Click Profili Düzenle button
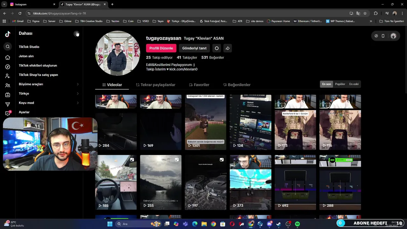407x229 pixels. [161, 48]
